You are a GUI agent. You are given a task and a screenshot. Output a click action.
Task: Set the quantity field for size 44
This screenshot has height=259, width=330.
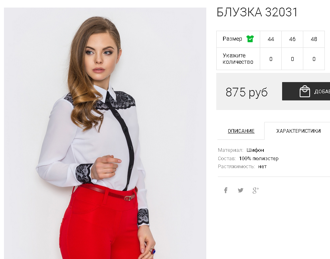(271, 59)
